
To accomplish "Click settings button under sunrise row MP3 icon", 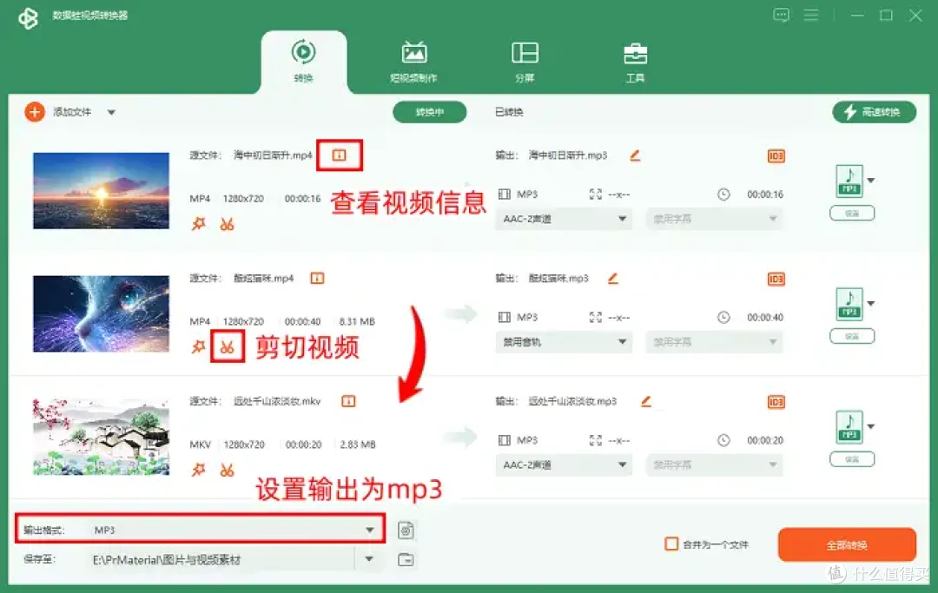I will (852, 214).
